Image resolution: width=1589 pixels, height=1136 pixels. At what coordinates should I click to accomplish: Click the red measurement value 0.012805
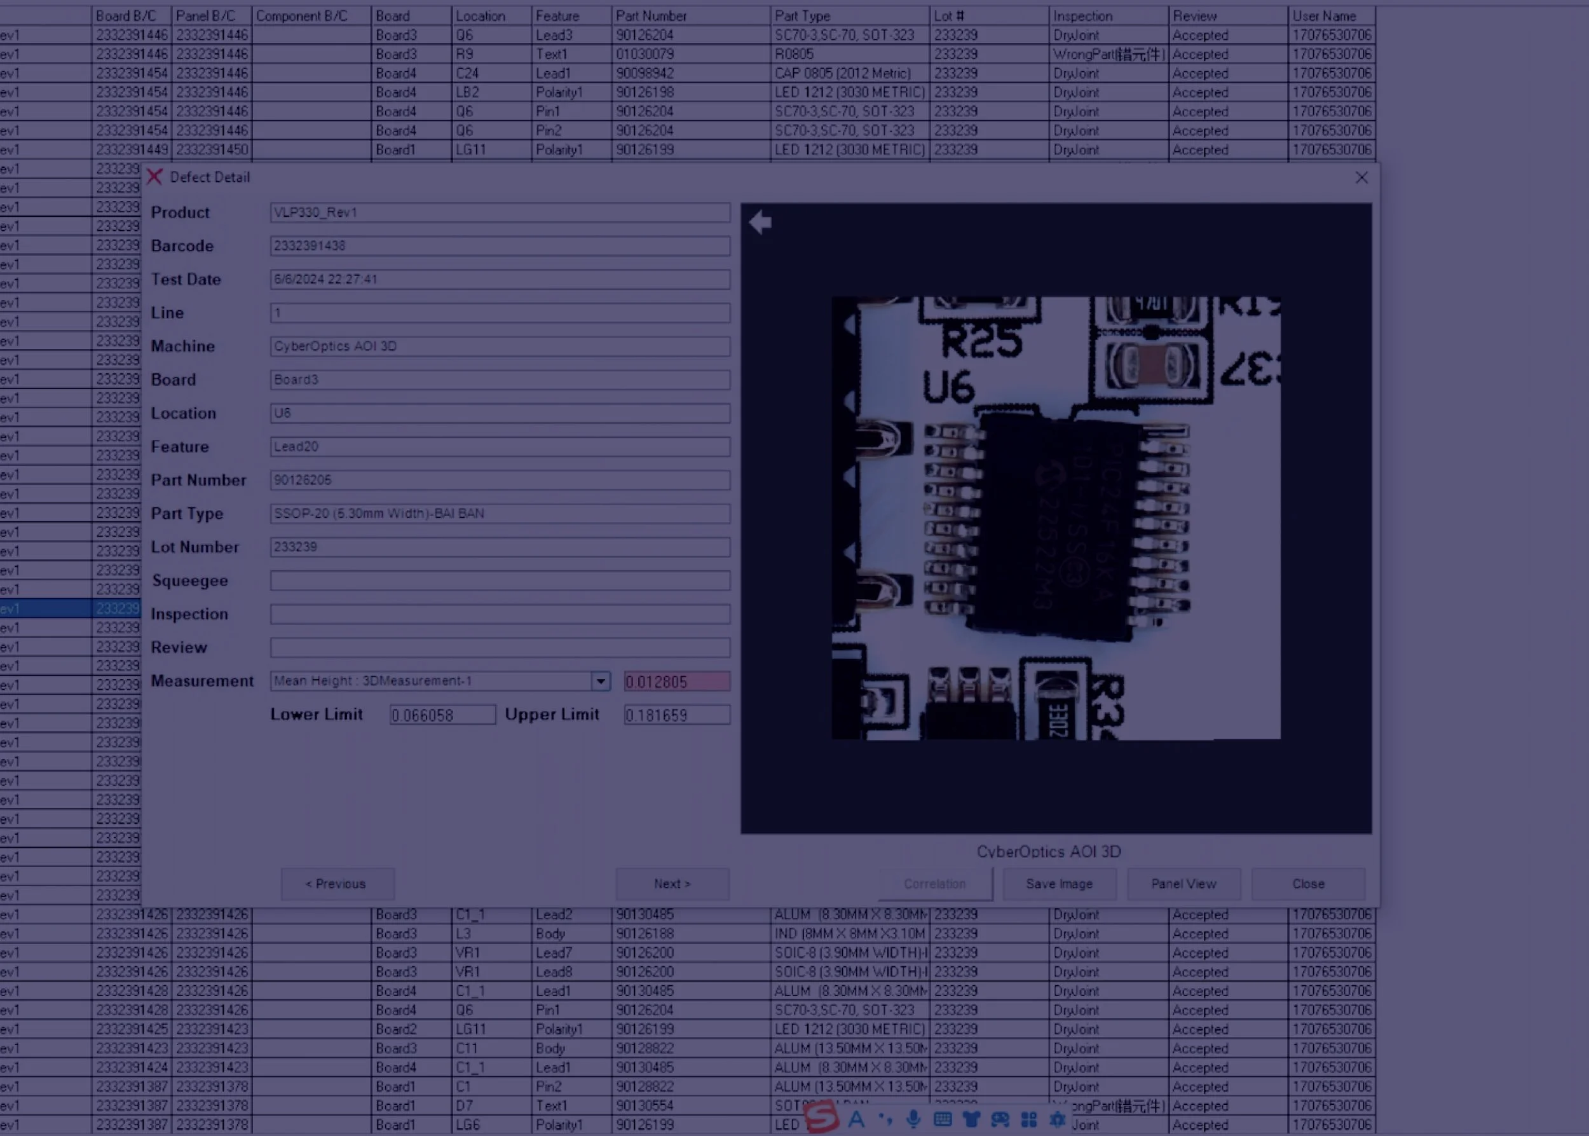[x=677, y=681]
